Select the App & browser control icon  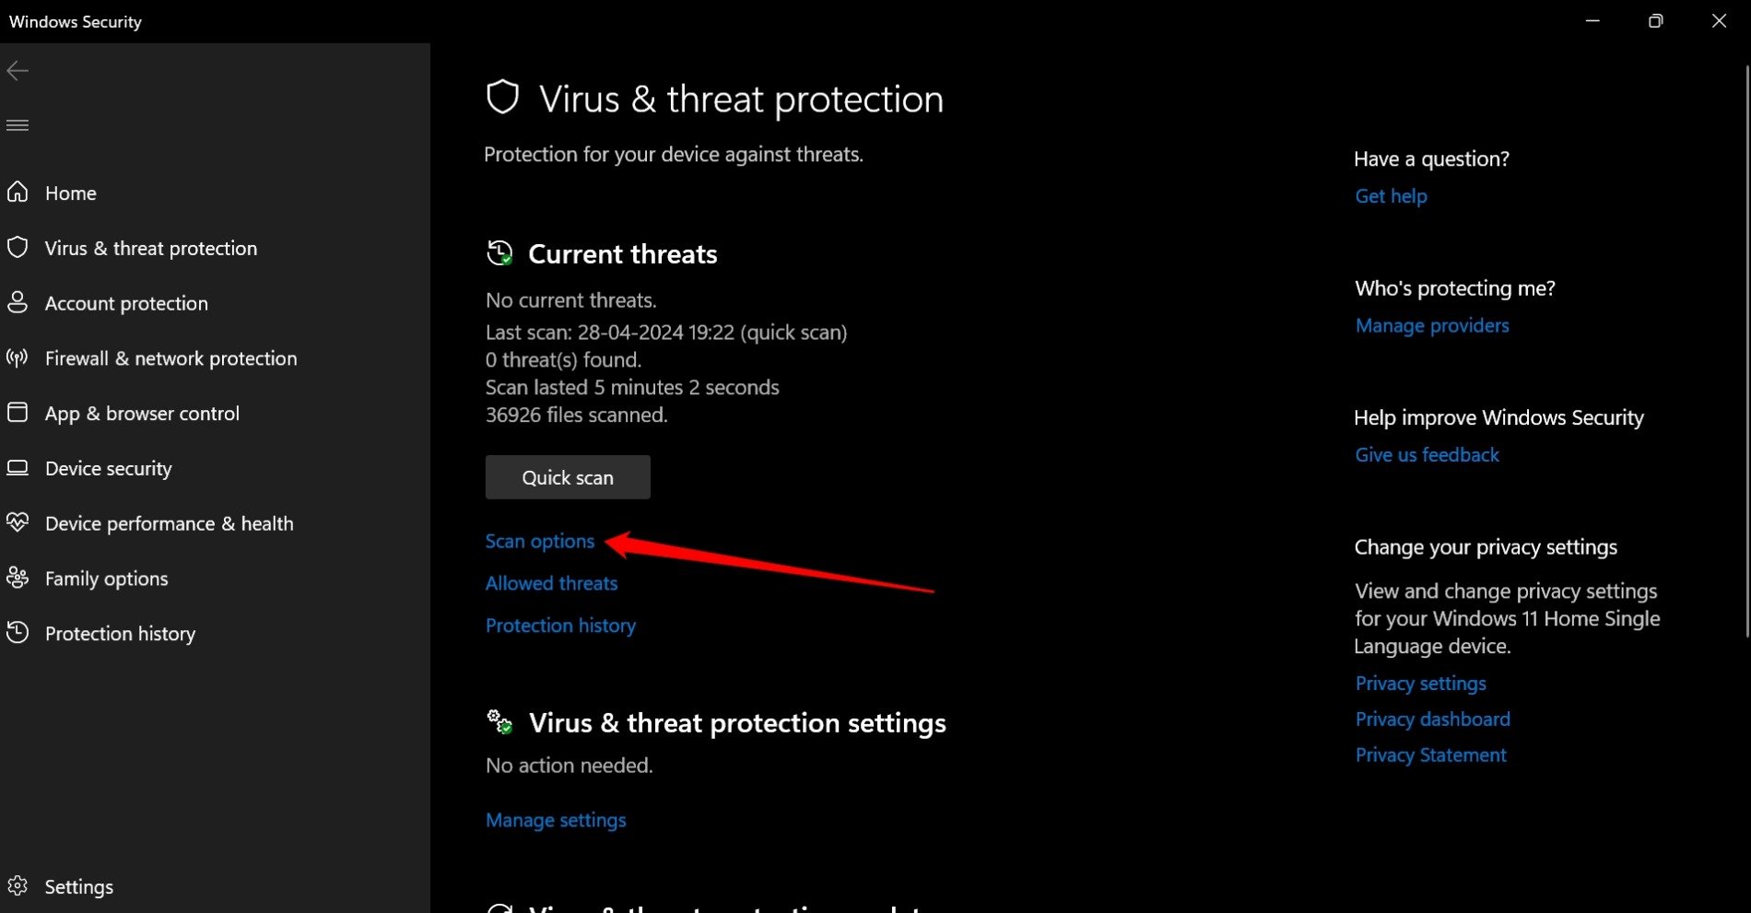18,413
